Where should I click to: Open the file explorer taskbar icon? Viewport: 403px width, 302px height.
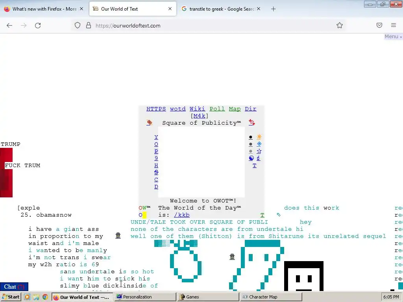[36, 297]
